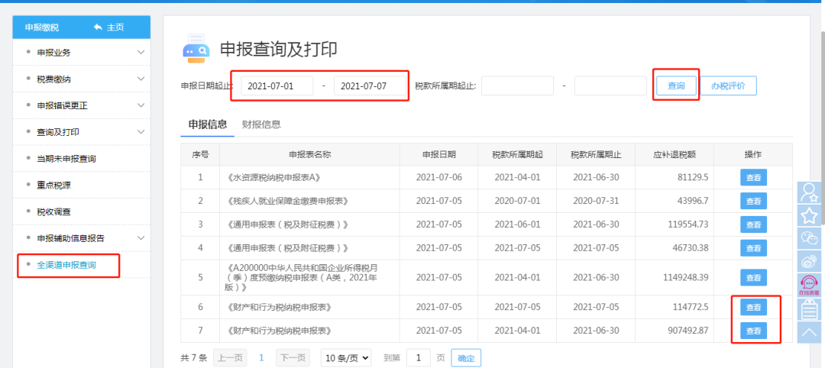Viewport: 825px width, 368px height.
Task: Click the 到第 page number input
Action: coord(419,358)
